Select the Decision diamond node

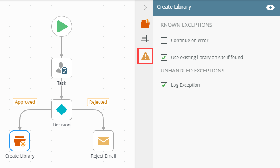62,110
